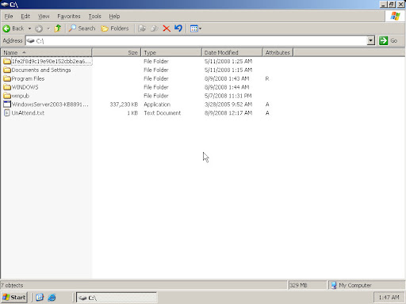Click the wmpub folder name text
The height and width of the screenshot is (304, 406).
[21, 96]
